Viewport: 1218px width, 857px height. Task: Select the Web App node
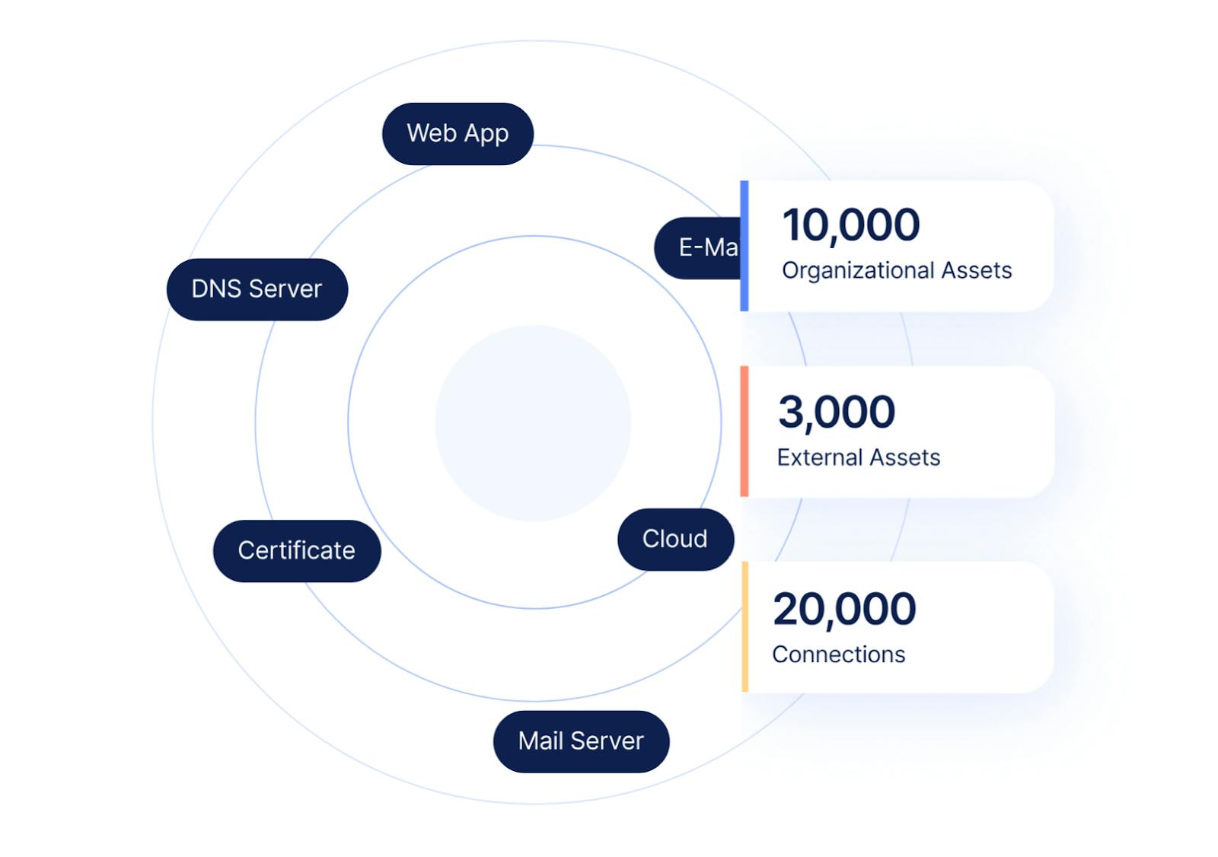[x=458, y=133]
